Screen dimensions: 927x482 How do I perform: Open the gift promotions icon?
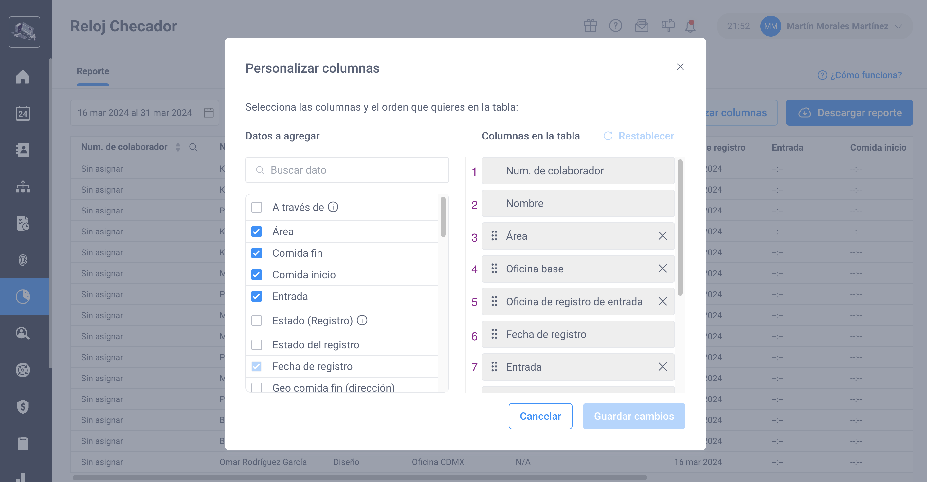tap(590, 26)
